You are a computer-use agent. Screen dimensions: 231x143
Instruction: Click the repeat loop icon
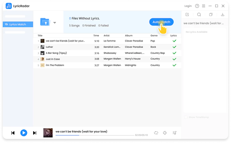point(156,133)
